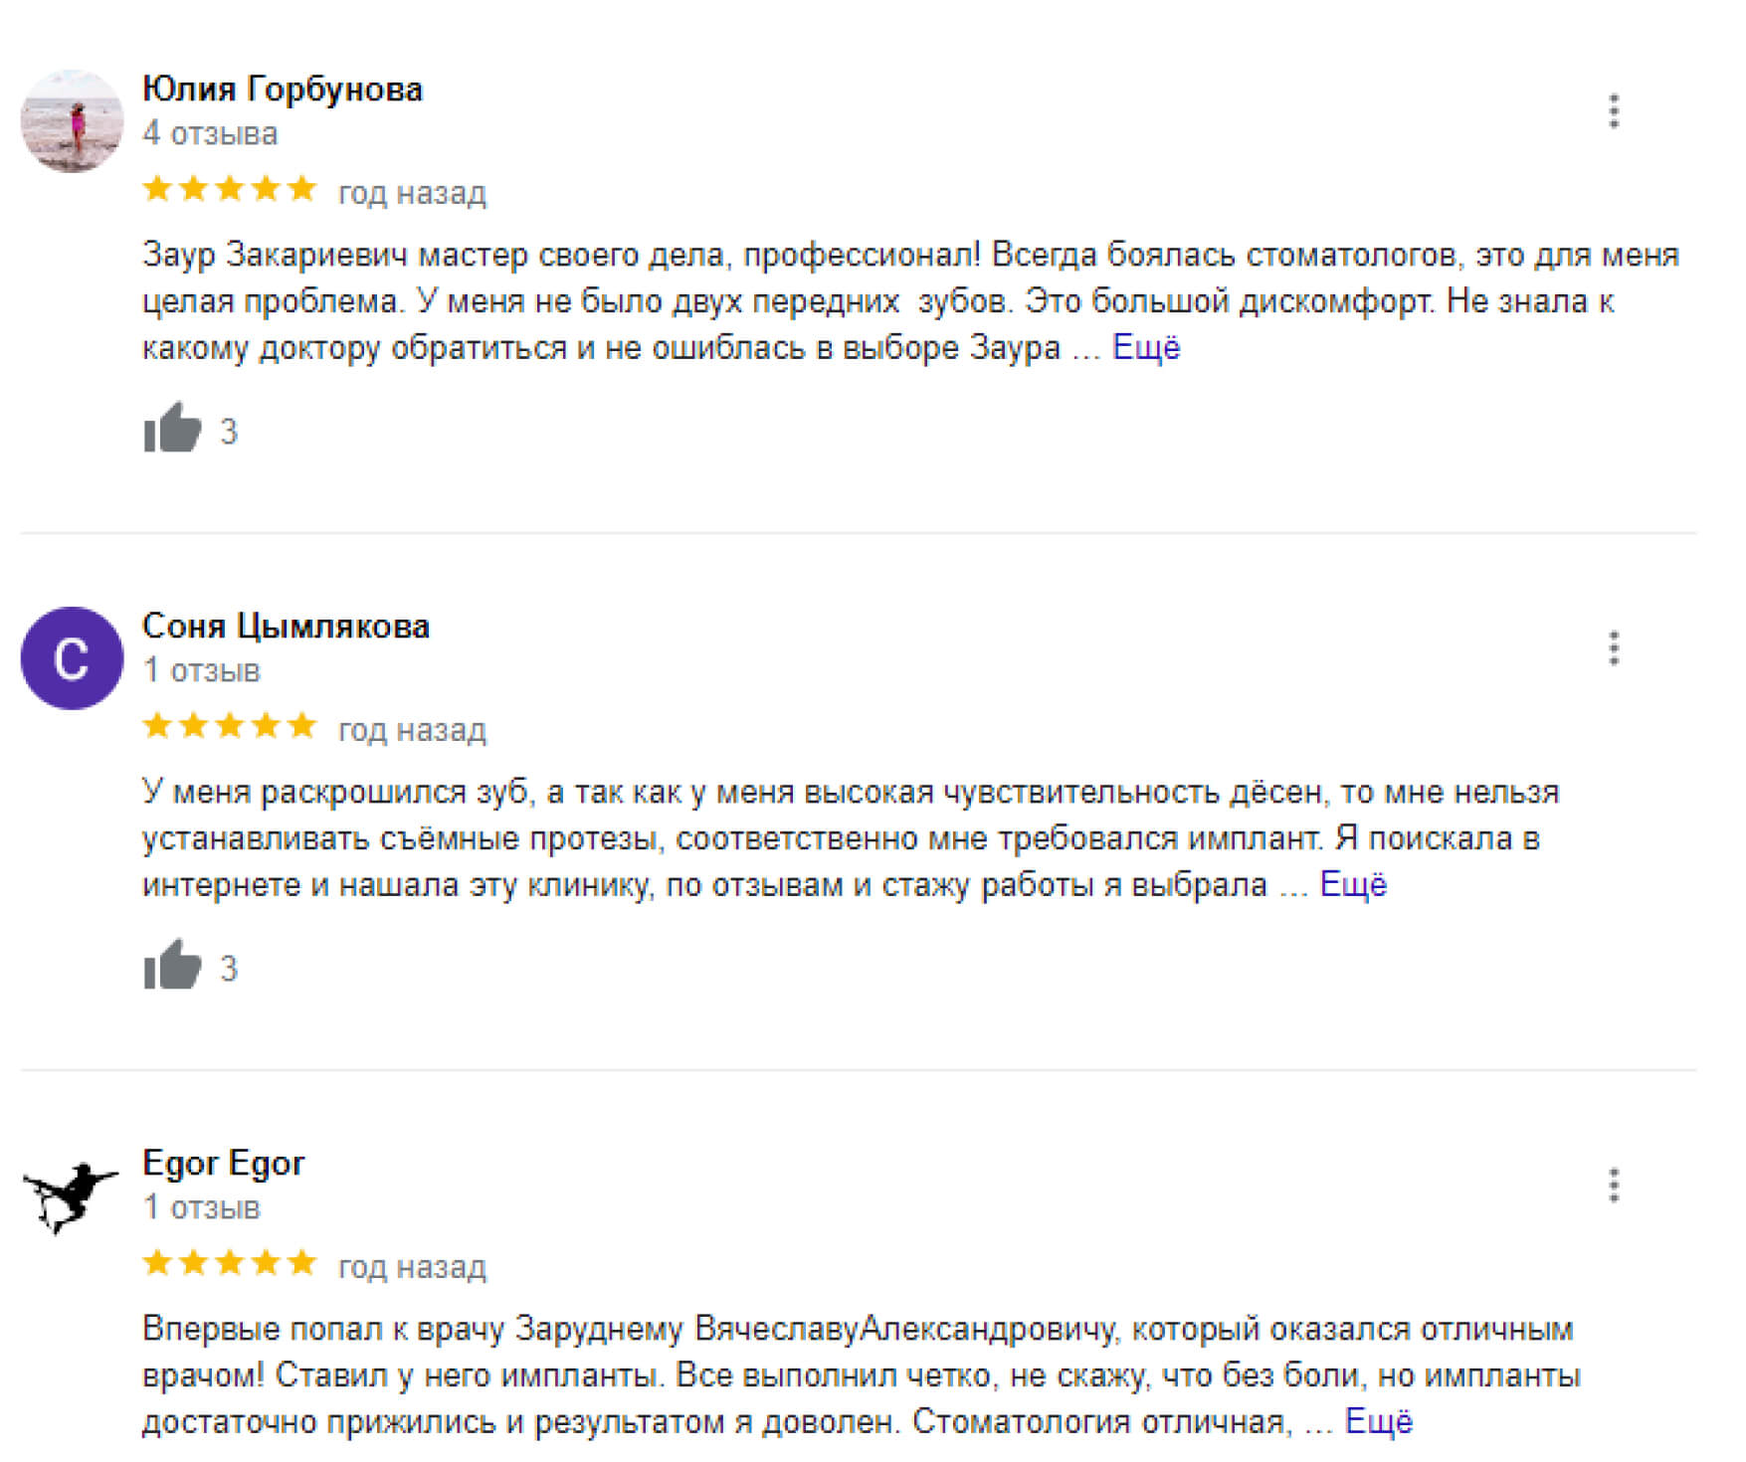Click Ещё to read Соня's full review
The height and width of the screenshot is (1462, 1746).
tap(1353, 883)
